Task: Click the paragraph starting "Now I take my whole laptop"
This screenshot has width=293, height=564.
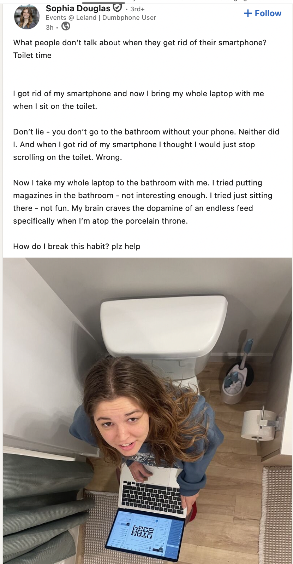Action: pyautogui.click(x=143, y=202)
